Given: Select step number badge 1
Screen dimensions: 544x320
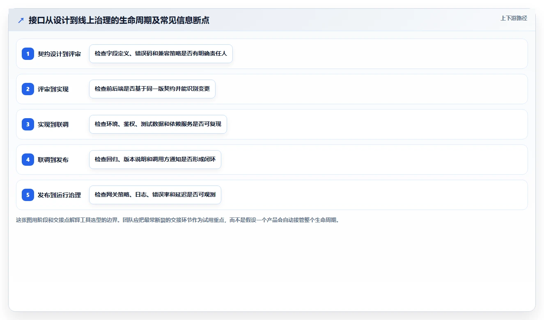Looking at the screenshot, I should coord(28,54).
